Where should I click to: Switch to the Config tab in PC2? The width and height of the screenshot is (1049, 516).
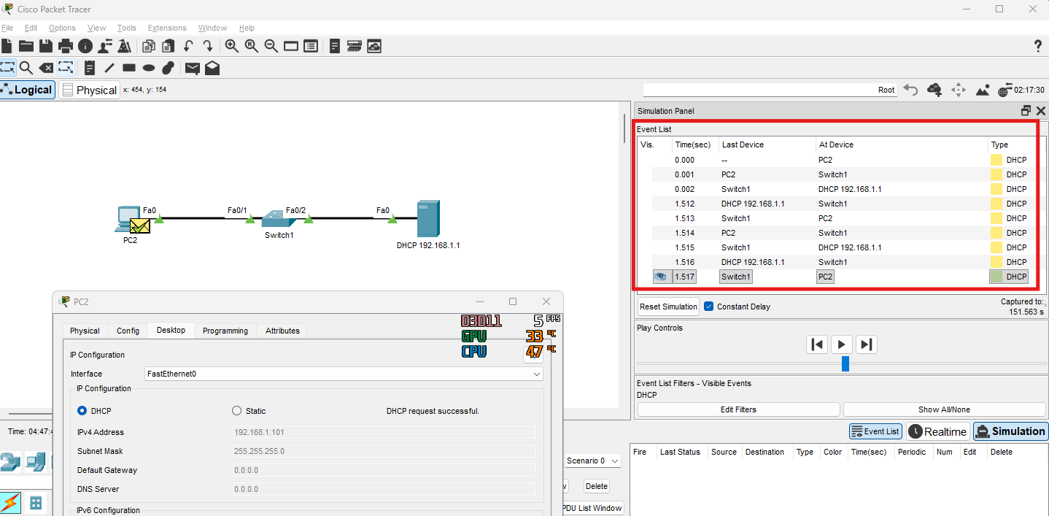coord(128,331)
